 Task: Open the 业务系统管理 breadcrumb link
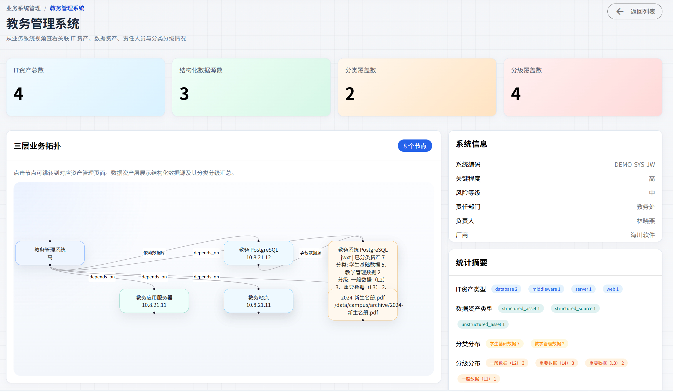[x=24, y=8]
